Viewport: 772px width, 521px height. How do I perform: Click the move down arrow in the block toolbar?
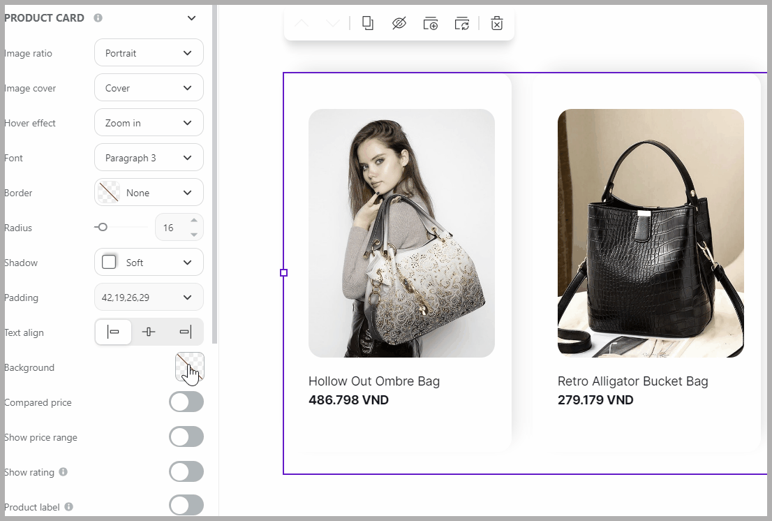pos(333,23)
